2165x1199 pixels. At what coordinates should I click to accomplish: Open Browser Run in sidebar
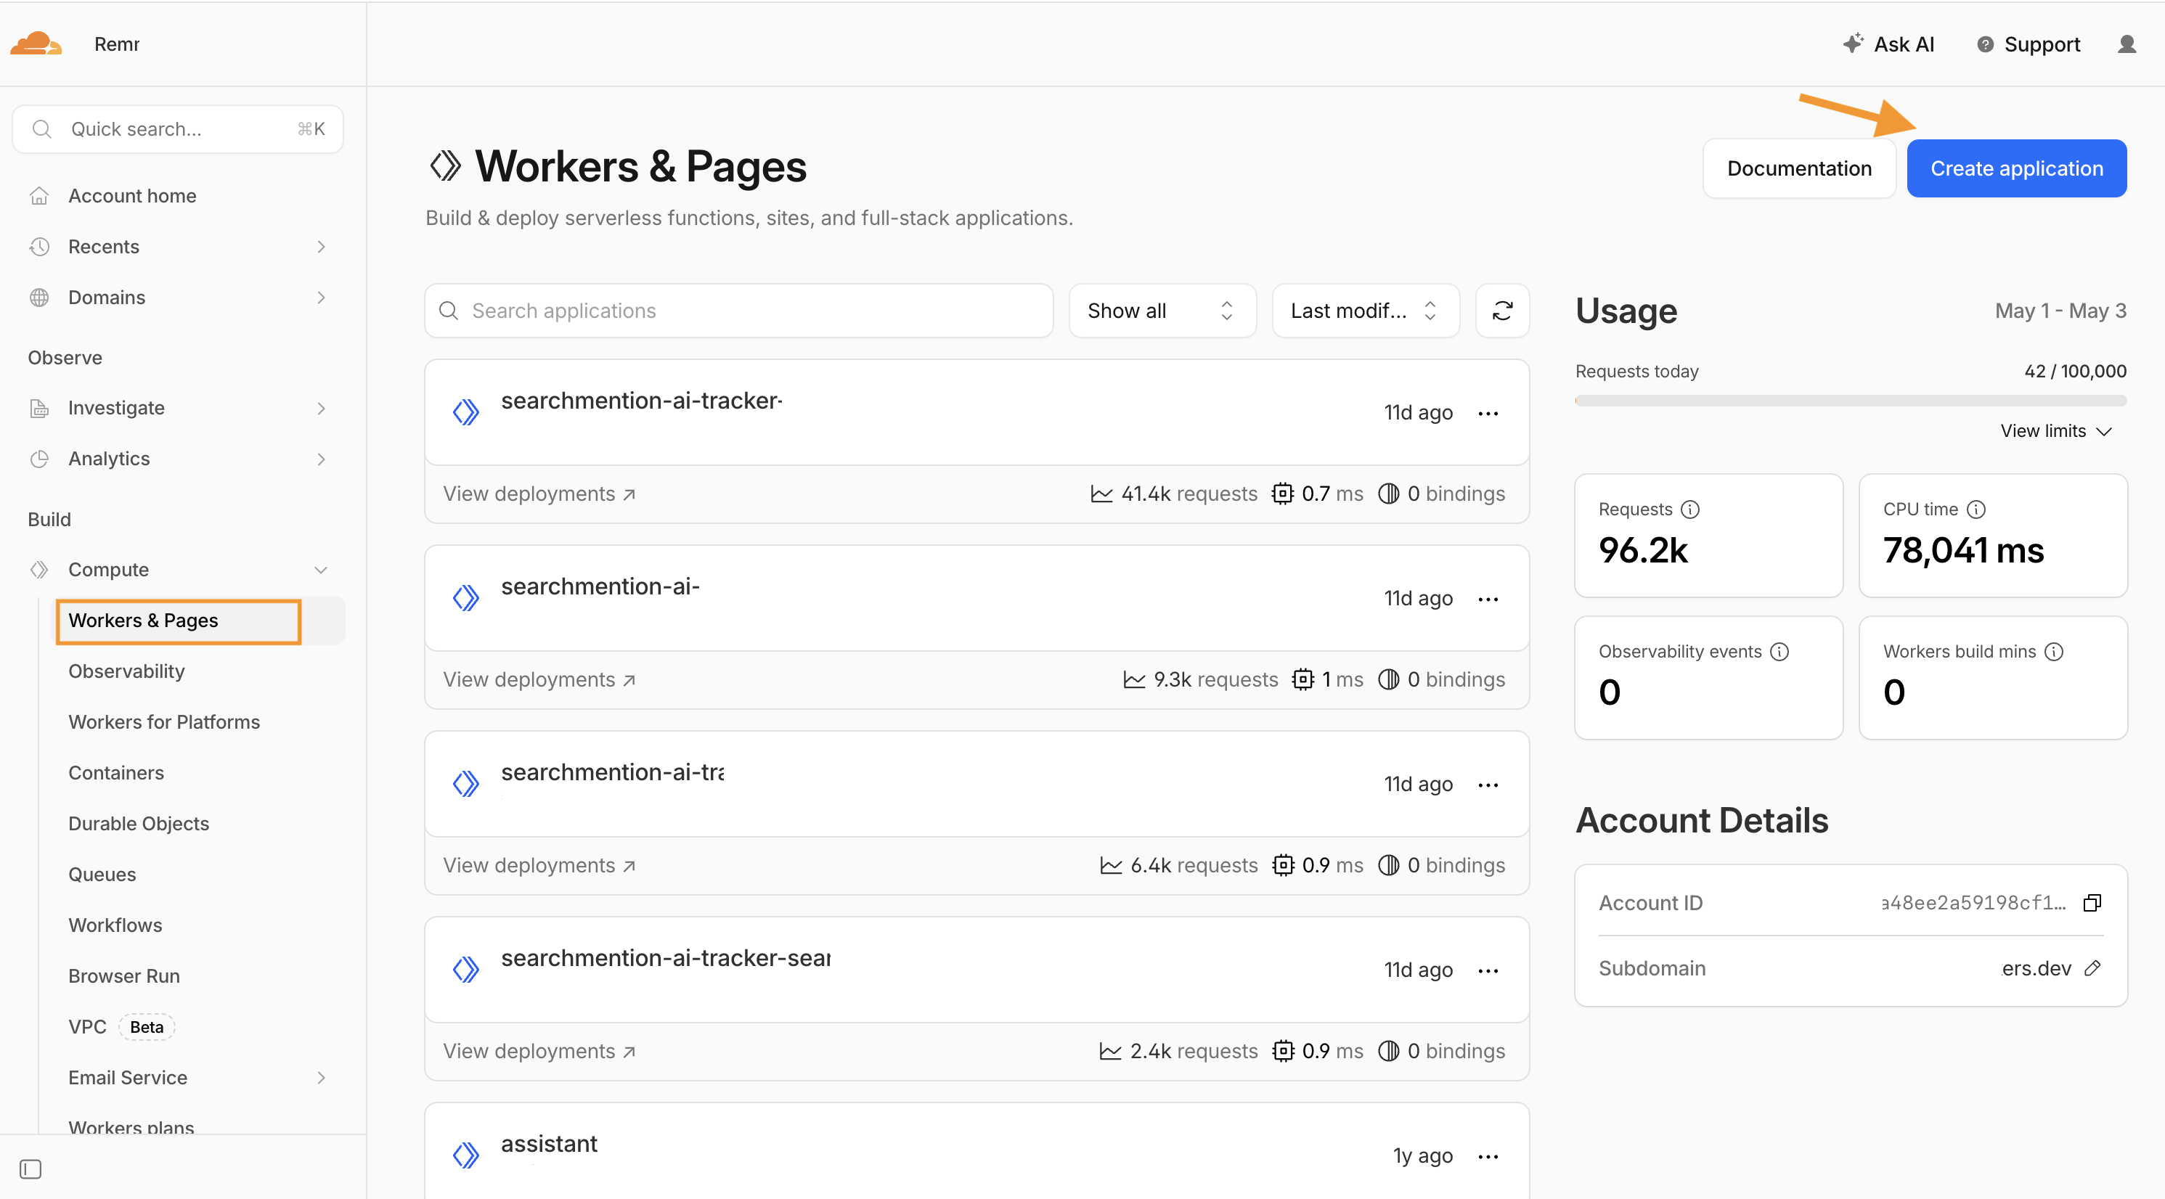(x=123, y=975)
